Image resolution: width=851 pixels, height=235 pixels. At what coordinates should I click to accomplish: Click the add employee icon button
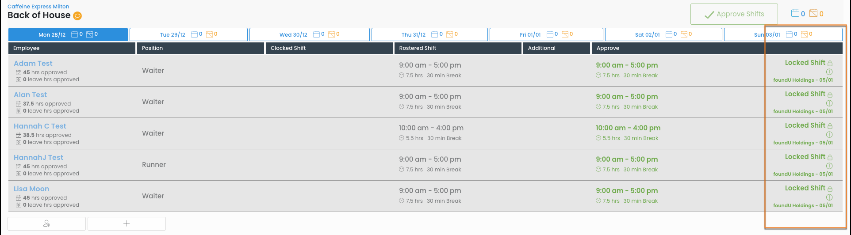point(46,224)
